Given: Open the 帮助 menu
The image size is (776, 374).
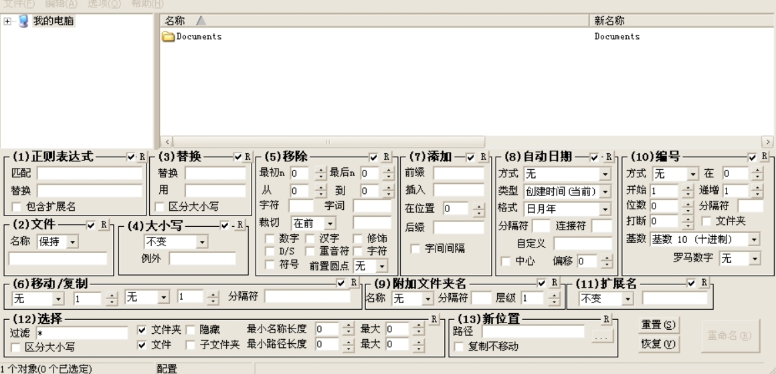Looking at the screenshot, I should [147, 4].
